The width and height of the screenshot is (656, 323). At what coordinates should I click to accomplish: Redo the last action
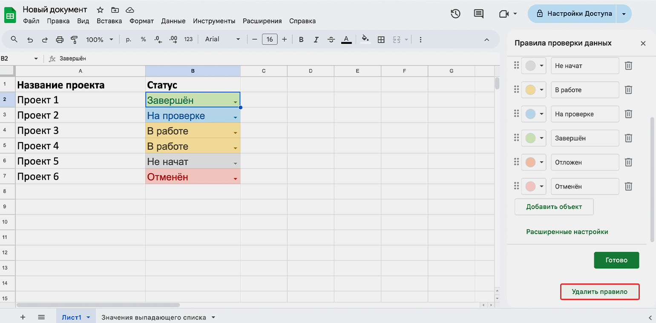tap(45, 40)
